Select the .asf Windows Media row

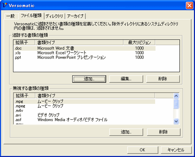click(x=84, y=120)
